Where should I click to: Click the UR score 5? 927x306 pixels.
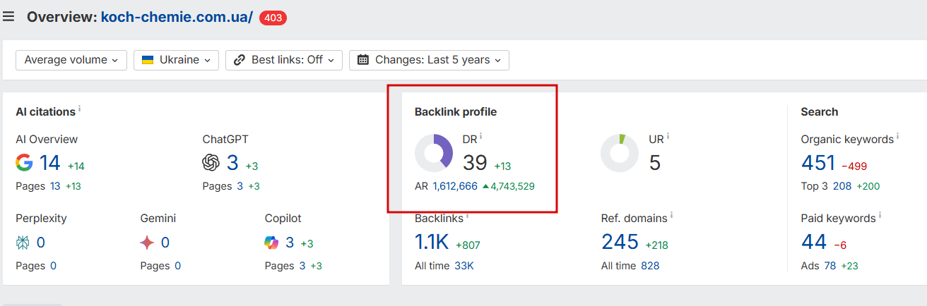tap(655, 163)
